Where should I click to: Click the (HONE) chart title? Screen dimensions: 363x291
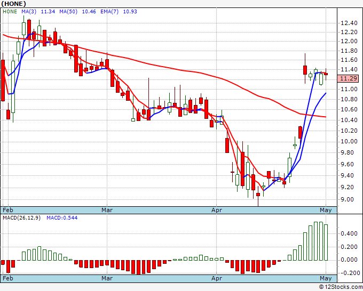point(13,4)
